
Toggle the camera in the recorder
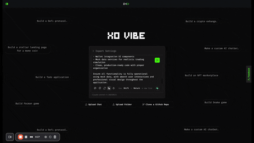10,137
